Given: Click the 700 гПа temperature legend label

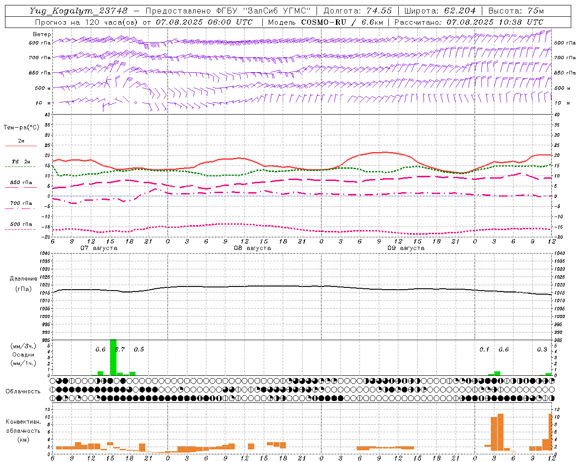Looking at the screenshot, I should (x=21, y=203).
